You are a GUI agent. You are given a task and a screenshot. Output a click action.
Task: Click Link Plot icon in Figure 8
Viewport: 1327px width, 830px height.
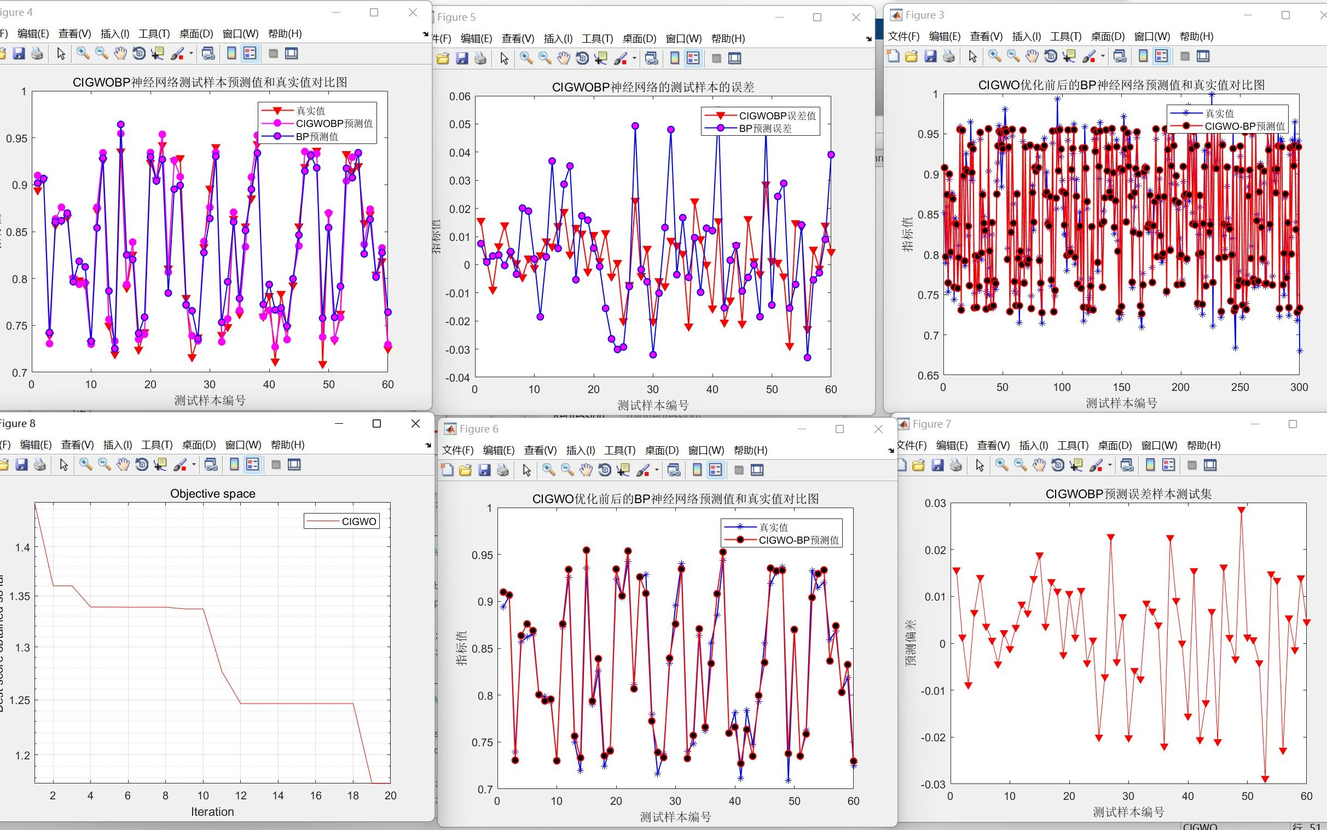pyautogui.click(x=211, y=465)
